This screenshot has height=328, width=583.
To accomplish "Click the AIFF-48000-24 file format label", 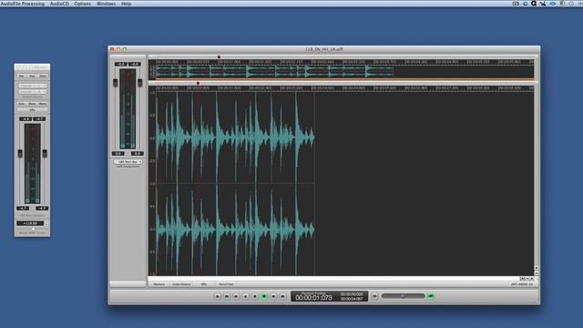I will coord(522,284).
